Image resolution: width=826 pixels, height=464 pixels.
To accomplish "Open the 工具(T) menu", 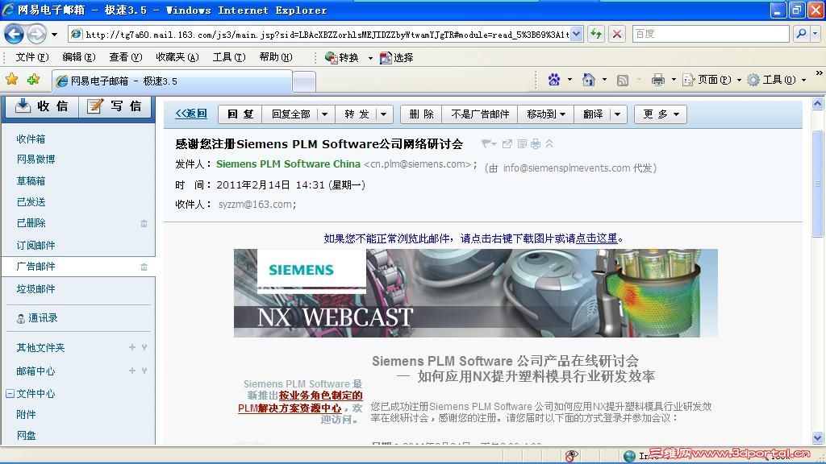I will tap(229, 57).
